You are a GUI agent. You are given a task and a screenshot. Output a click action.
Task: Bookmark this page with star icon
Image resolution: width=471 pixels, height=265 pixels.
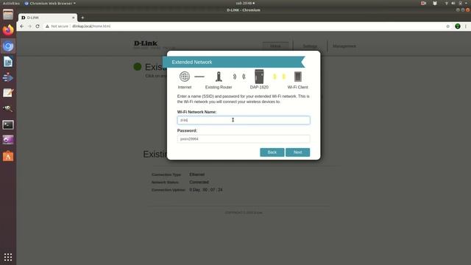(x=448, y=26)
